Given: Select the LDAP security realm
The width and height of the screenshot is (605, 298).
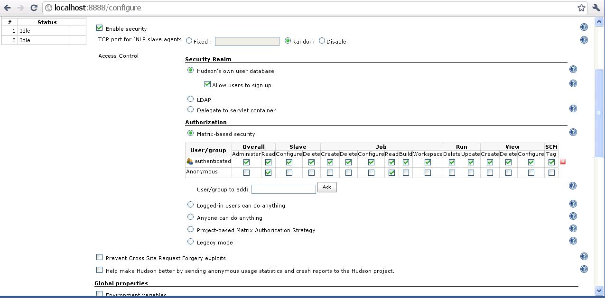Looking at the screenshot, I should pyautogui.click(x=191, y=99).
